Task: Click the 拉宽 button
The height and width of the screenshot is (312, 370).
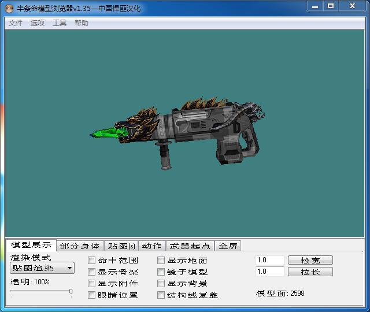Action: [310, 260]
